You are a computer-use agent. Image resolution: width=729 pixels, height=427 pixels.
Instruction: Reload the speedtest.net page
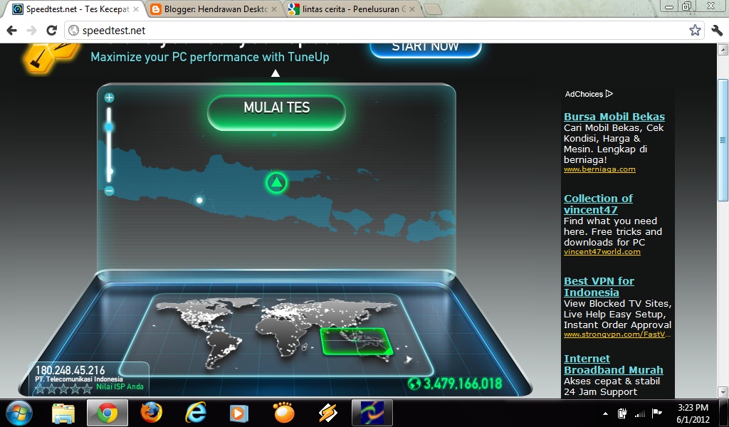[x=51, y=31]
